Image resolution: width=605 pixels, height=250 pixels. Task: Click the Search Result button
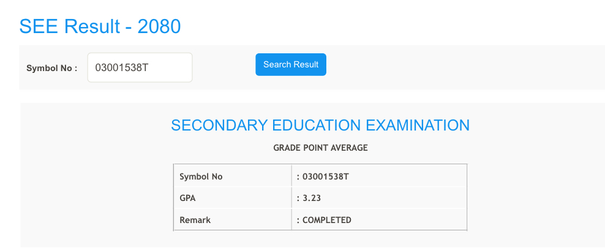pyautogui.click(x=290, y=64)
